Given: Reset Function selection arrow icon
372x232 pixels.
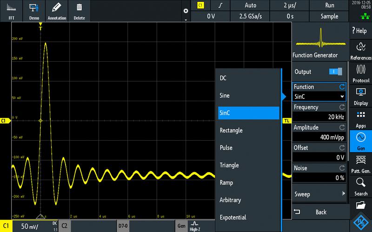Looking at the screenshot, I should pos(342,87).
